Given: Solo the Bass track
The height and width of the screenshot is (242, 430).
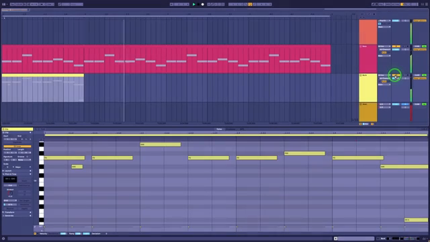Looking at the screenshot, I should tap(403, 46).
